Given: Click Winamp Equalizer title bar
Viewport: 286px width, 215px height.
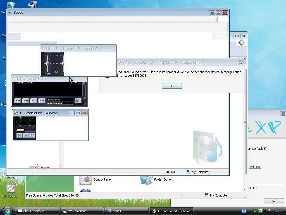Looking at the screenshot, I should [x=78, y=48].
